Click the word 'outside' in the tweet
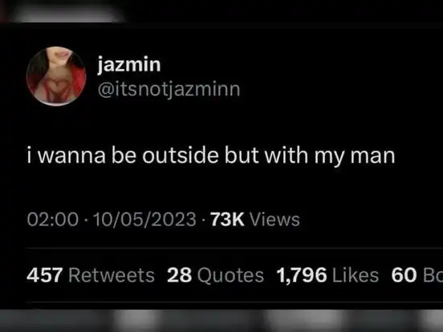Image resolution: width=443 pixels, height=332 pixels. tap(181, 155)
